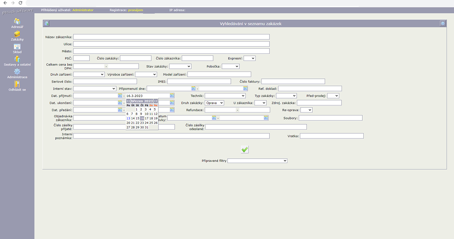The image size is (454, 239).
Task: Click the browser back arrow
Action: (x=5, y=3)
